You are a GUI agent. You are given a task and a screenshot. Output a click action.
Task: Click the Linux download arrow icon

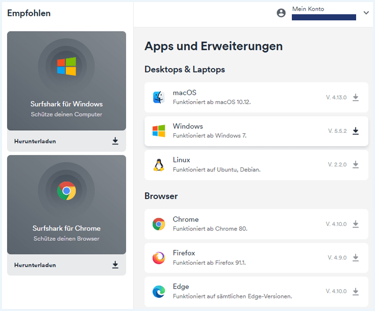(356, 164)
